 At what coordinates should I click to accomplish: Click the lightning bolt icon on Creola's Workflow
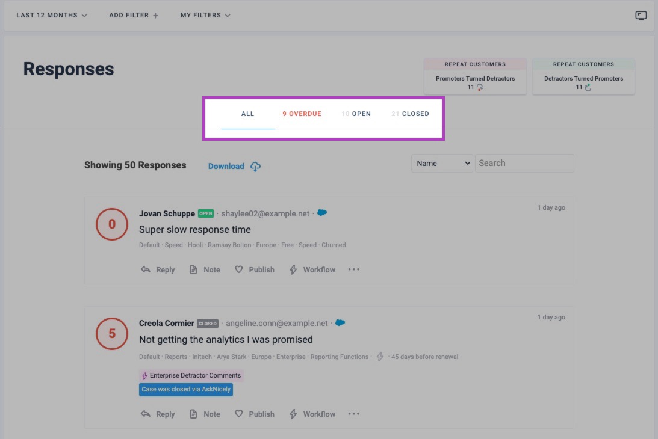[x=293, y=413]
